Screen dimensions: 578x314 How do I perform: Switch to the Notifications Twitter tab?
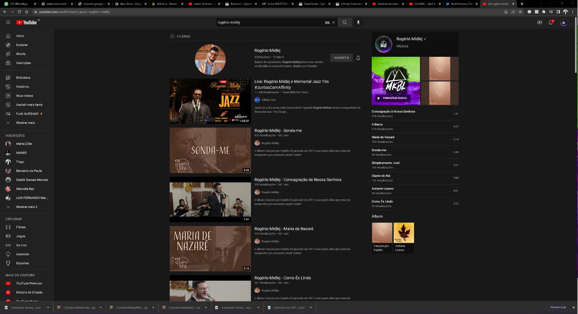pos(461,3)
